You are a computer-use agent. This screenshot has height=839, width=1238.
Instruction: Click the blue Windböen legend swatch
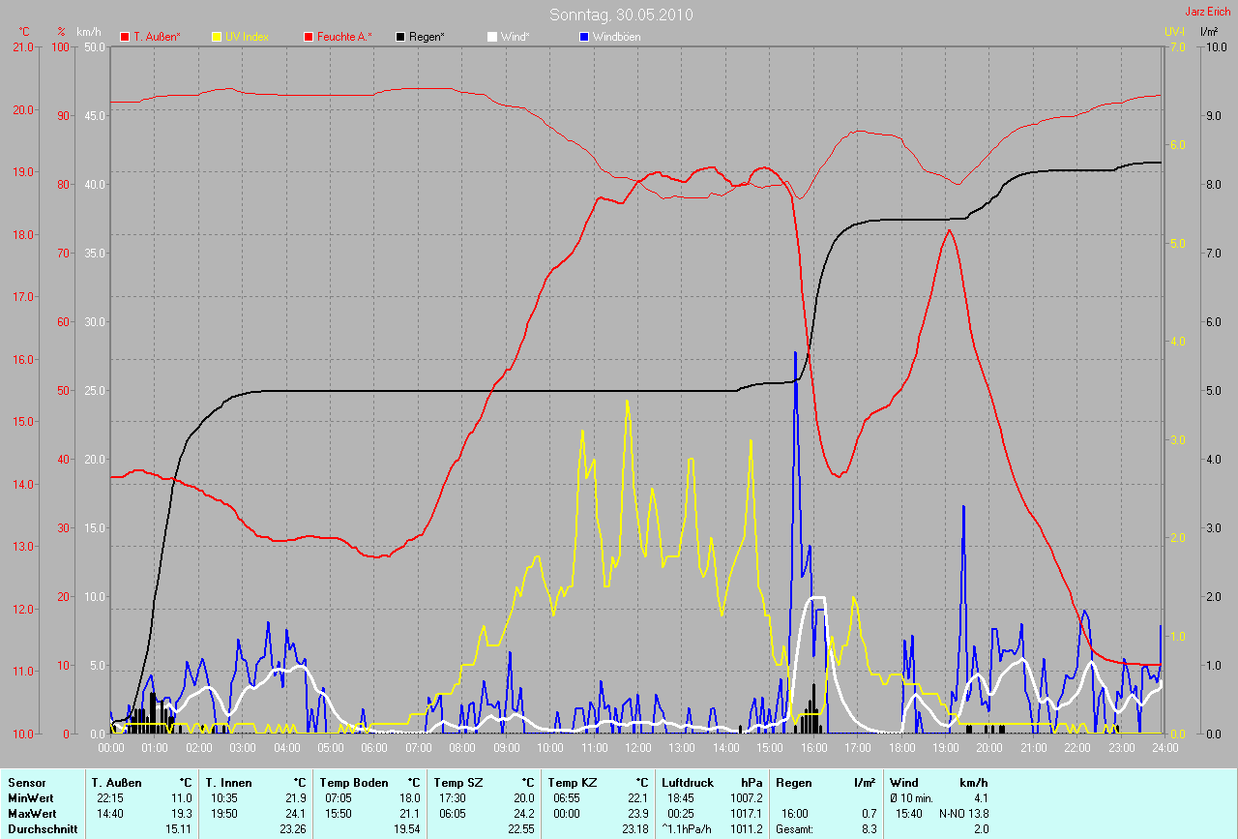(x=584, y=37)
